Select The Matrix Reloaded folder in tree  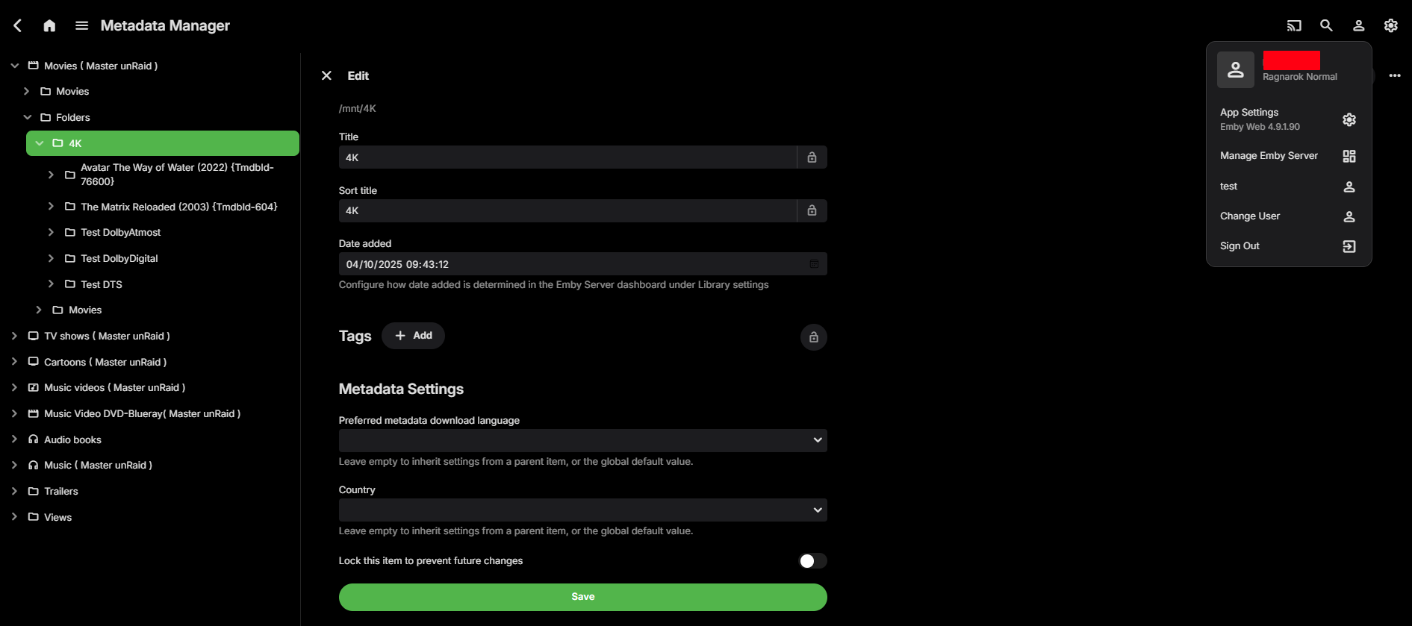click(178, 207)
